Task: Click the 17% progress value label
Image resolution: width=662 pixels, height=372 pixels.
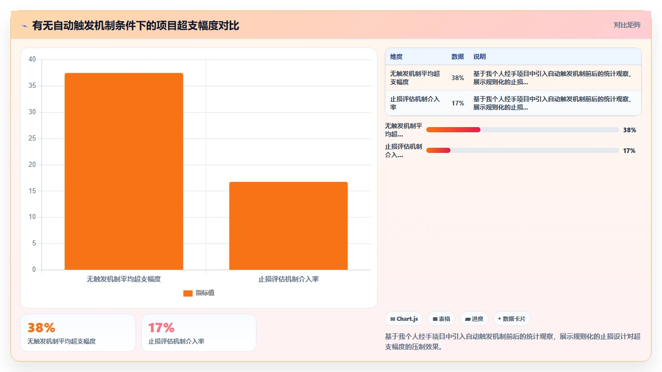Action: (629, 151)
